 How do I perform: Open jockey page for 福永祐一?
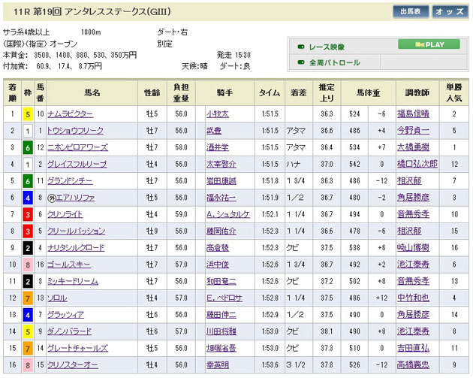pos(221,197)
